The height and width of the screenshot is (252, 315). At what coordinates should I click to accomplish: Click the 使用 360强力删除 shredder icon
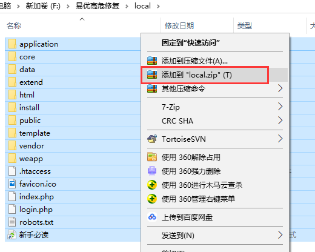tap(152, 171)
